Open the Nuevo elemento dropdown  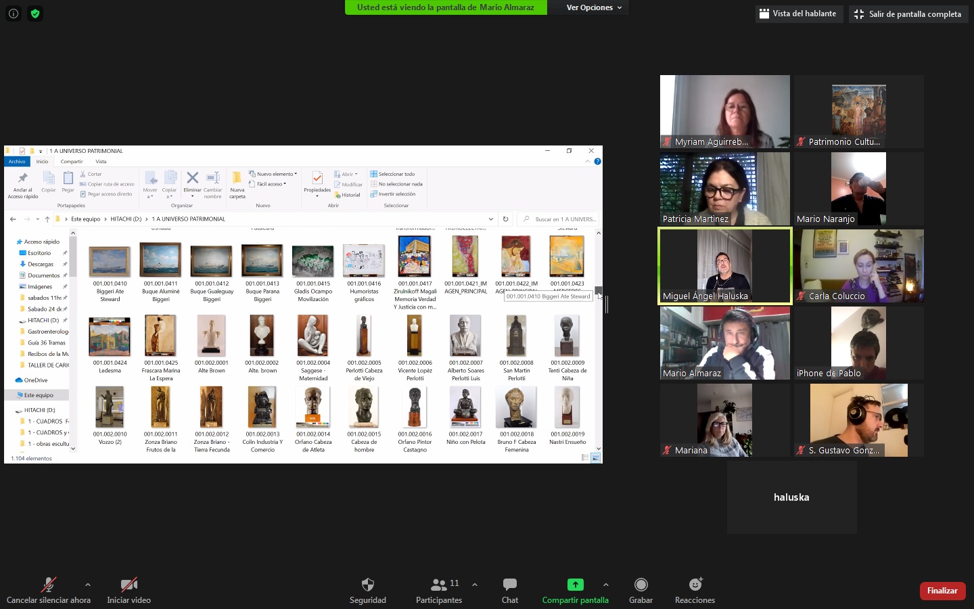(x=273, y=174)
